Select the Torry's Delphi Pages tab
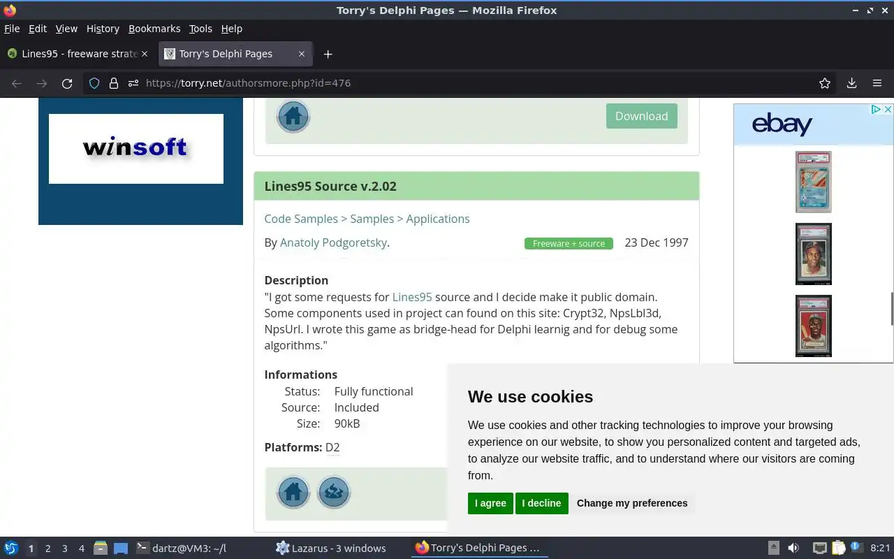 236,54
